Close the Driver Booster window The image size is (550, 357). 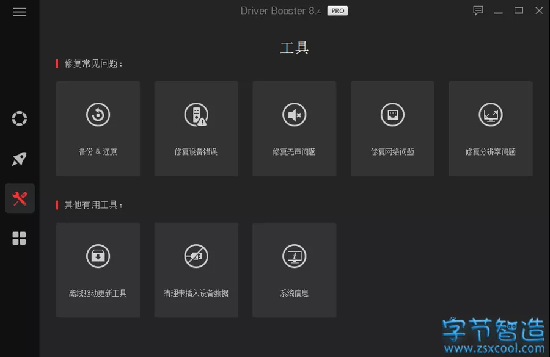click(x=539, y=11)
